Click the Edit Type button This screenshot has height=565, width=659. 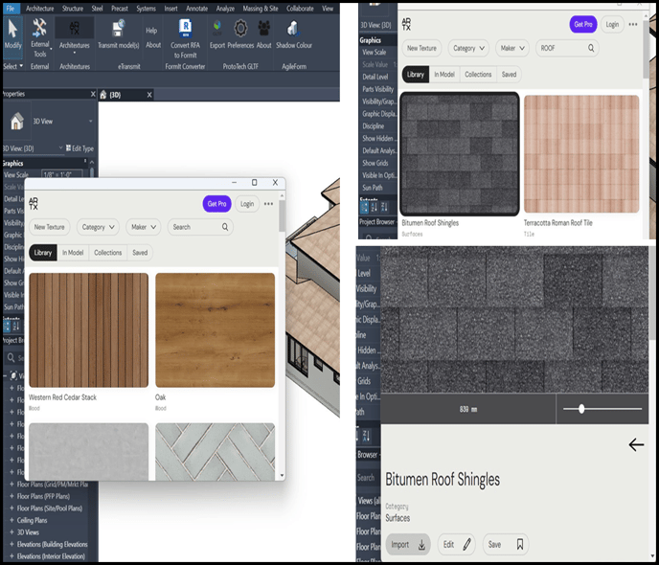80,148
